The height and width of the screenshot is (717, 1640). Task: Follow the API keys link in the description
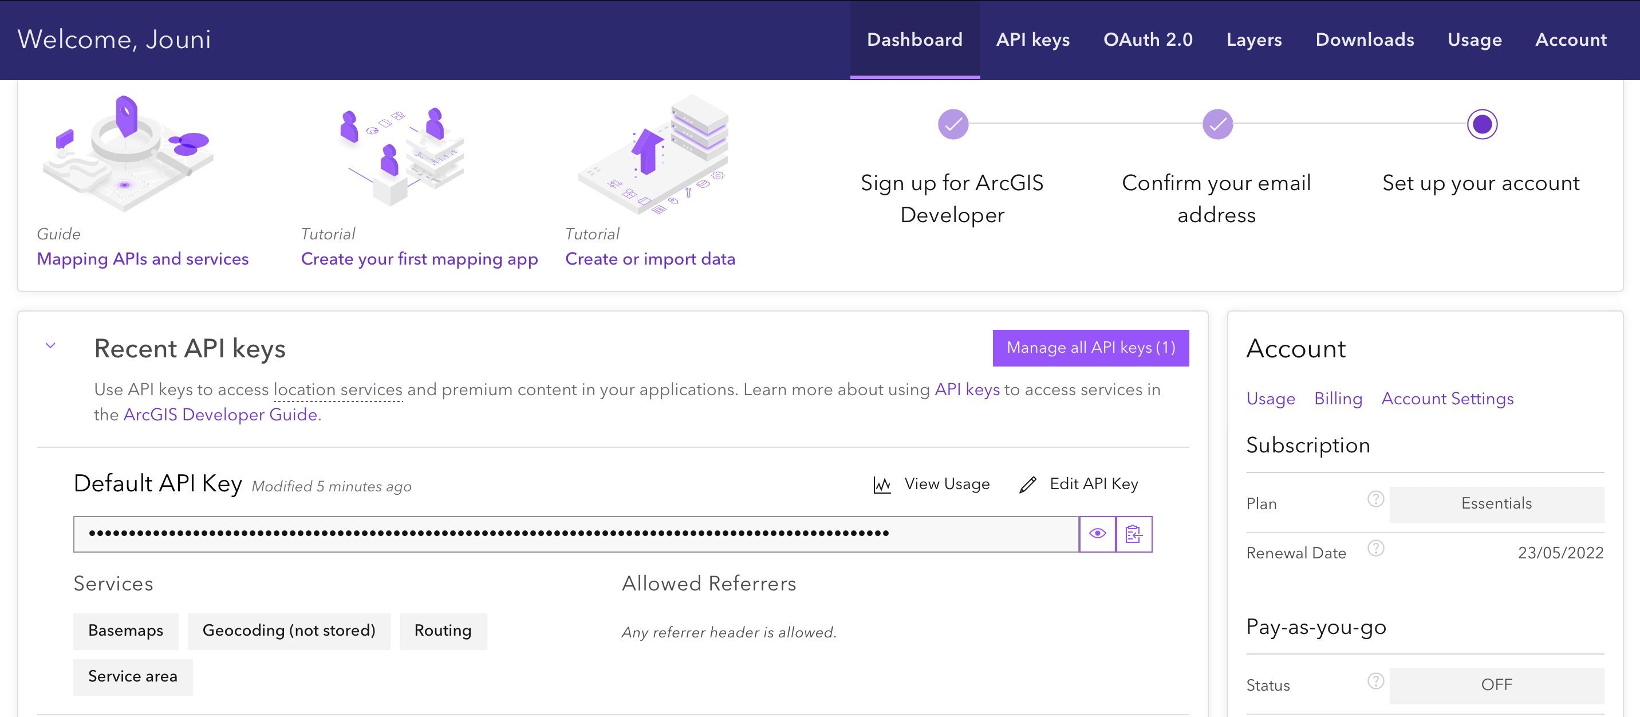[x=967, y=389]
